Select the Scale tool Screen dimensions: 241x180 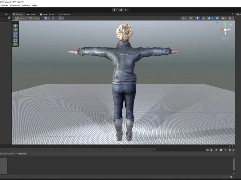pos(15,37)
